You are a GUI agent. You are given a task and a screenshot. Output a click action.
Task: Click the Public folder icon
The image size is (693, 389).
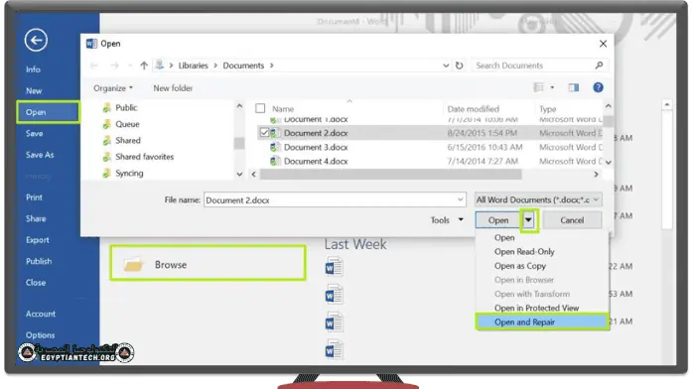106,108
